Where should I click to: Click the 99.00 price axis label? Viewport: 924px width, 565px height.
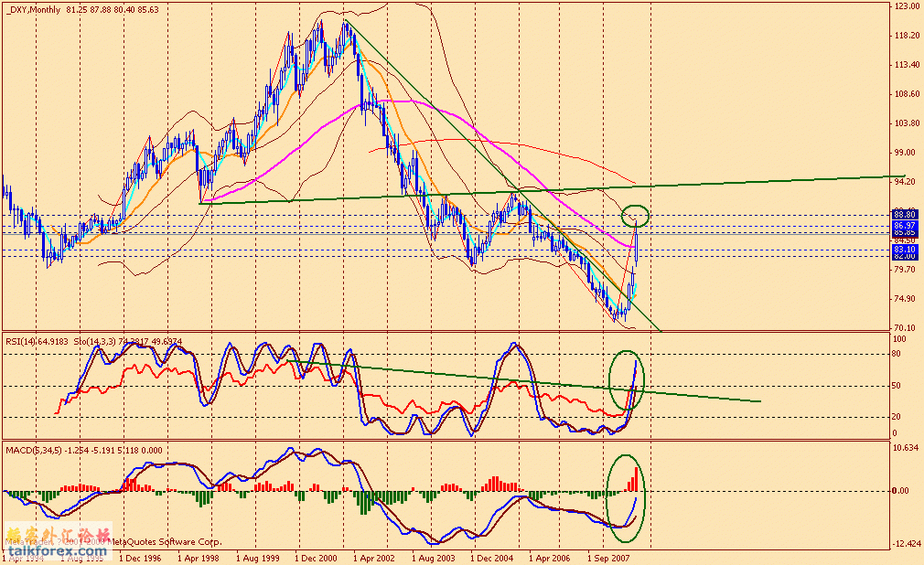point(905,153)
